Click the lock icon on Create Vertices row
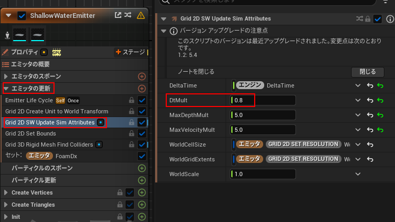Viewport: 395px width, 222px height. coord(120,192)
